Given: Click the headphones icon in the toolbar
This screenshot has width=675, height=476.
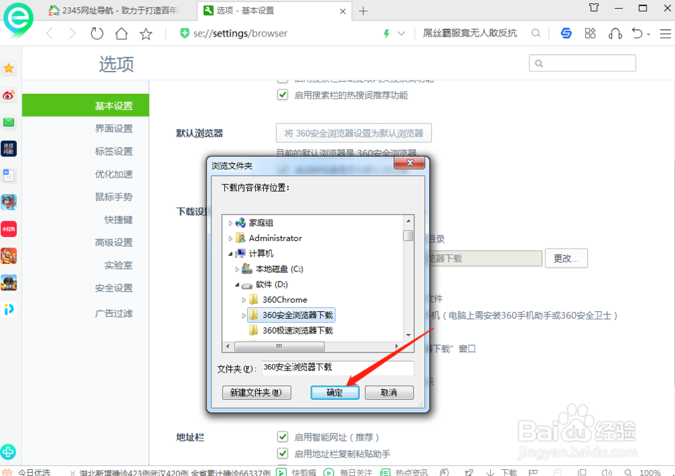Looking at the screenshot, I should click(615, 34).
